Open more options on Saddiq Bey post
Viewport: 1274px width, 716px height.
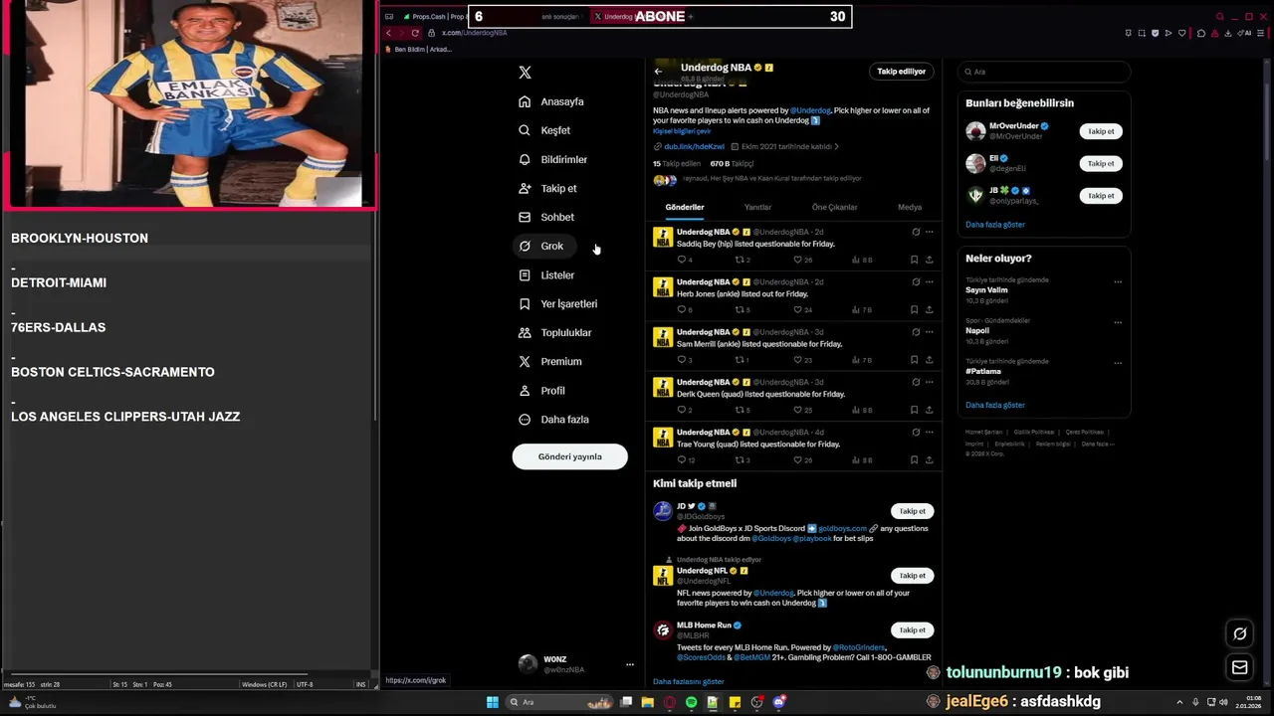pos(929,232)
